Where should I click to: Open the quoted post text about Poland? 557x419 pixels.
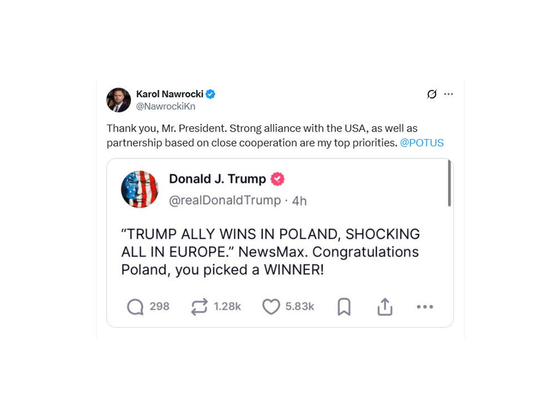(x=270, y=252)
